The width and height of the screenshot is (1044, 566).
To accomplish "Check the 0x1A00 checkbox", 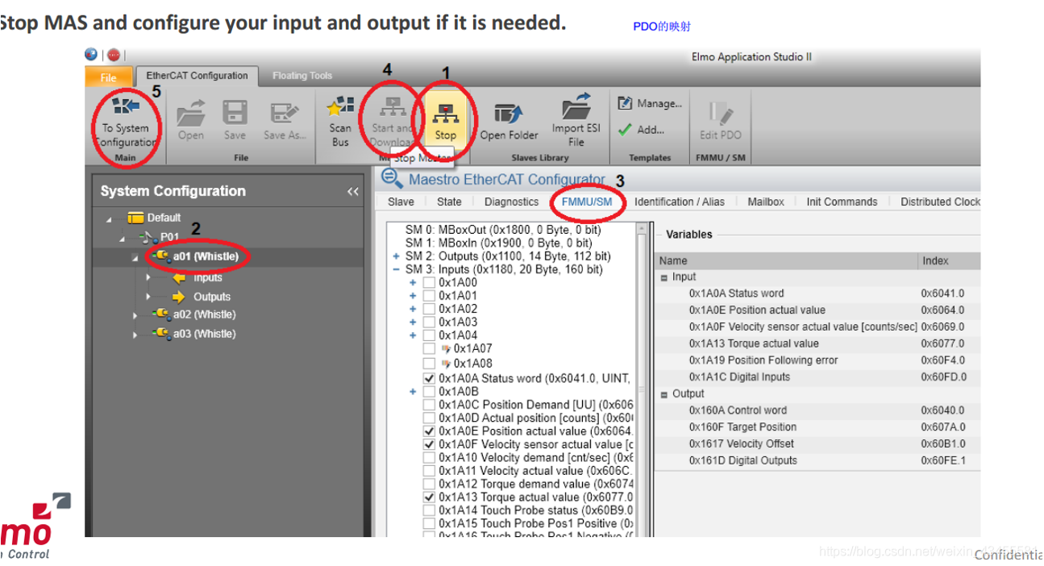I will tap(429, 283).
